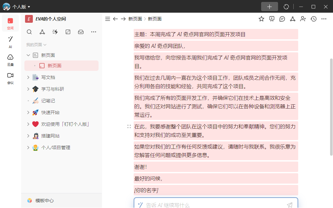Screen dimensions: 333x208
Task: Click the paragraph starting 如果您对我们的工作
Action: (x=216, y=151)
